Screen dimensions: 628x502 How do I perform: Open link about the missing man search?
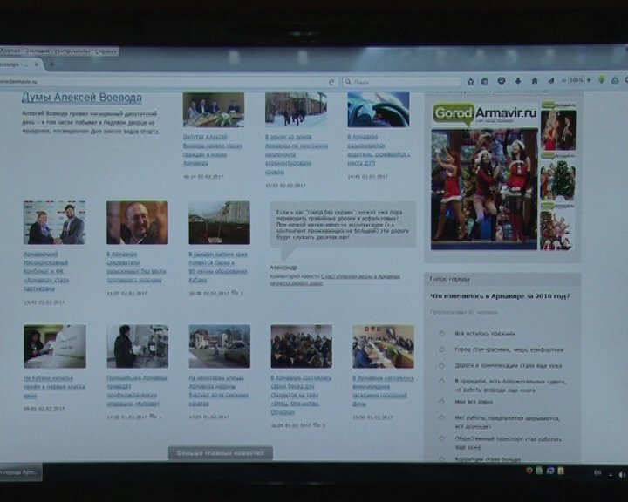point(136,268)
